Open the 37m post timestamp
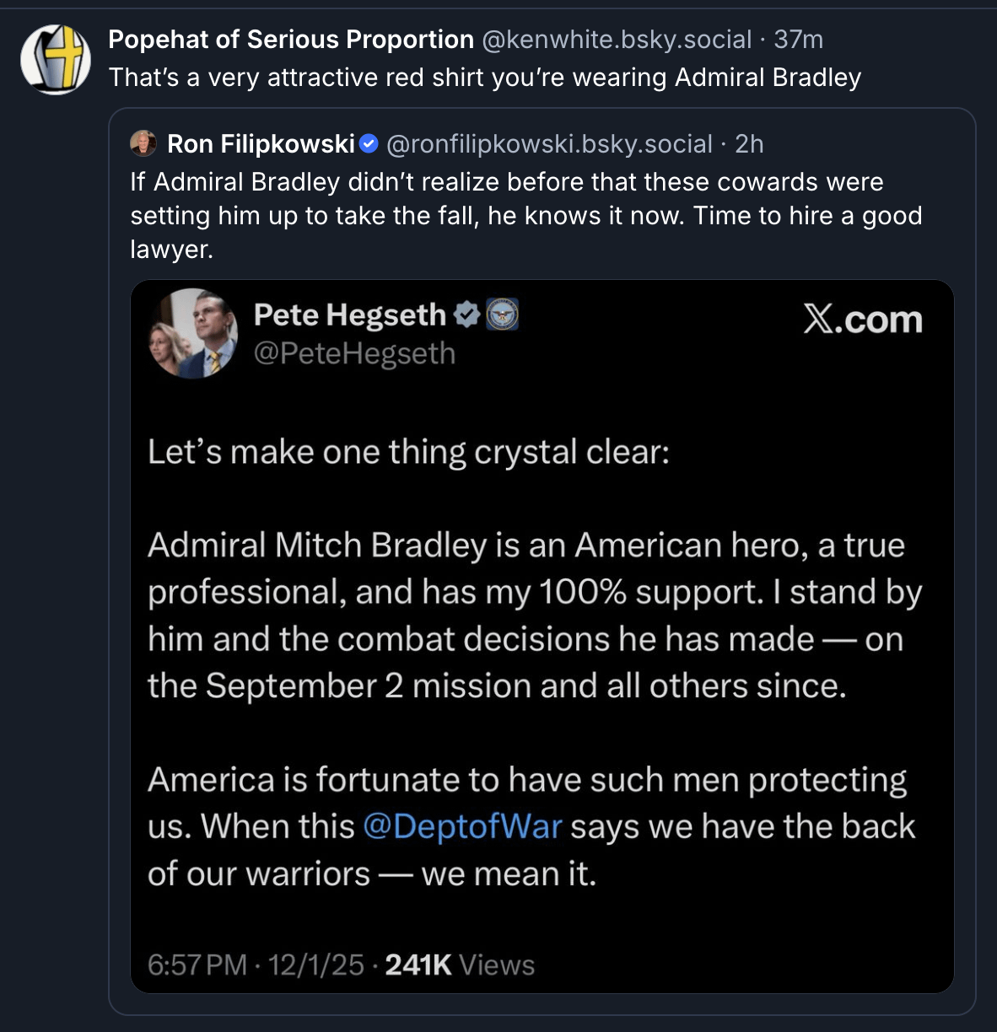 click(x=798, y=40)
